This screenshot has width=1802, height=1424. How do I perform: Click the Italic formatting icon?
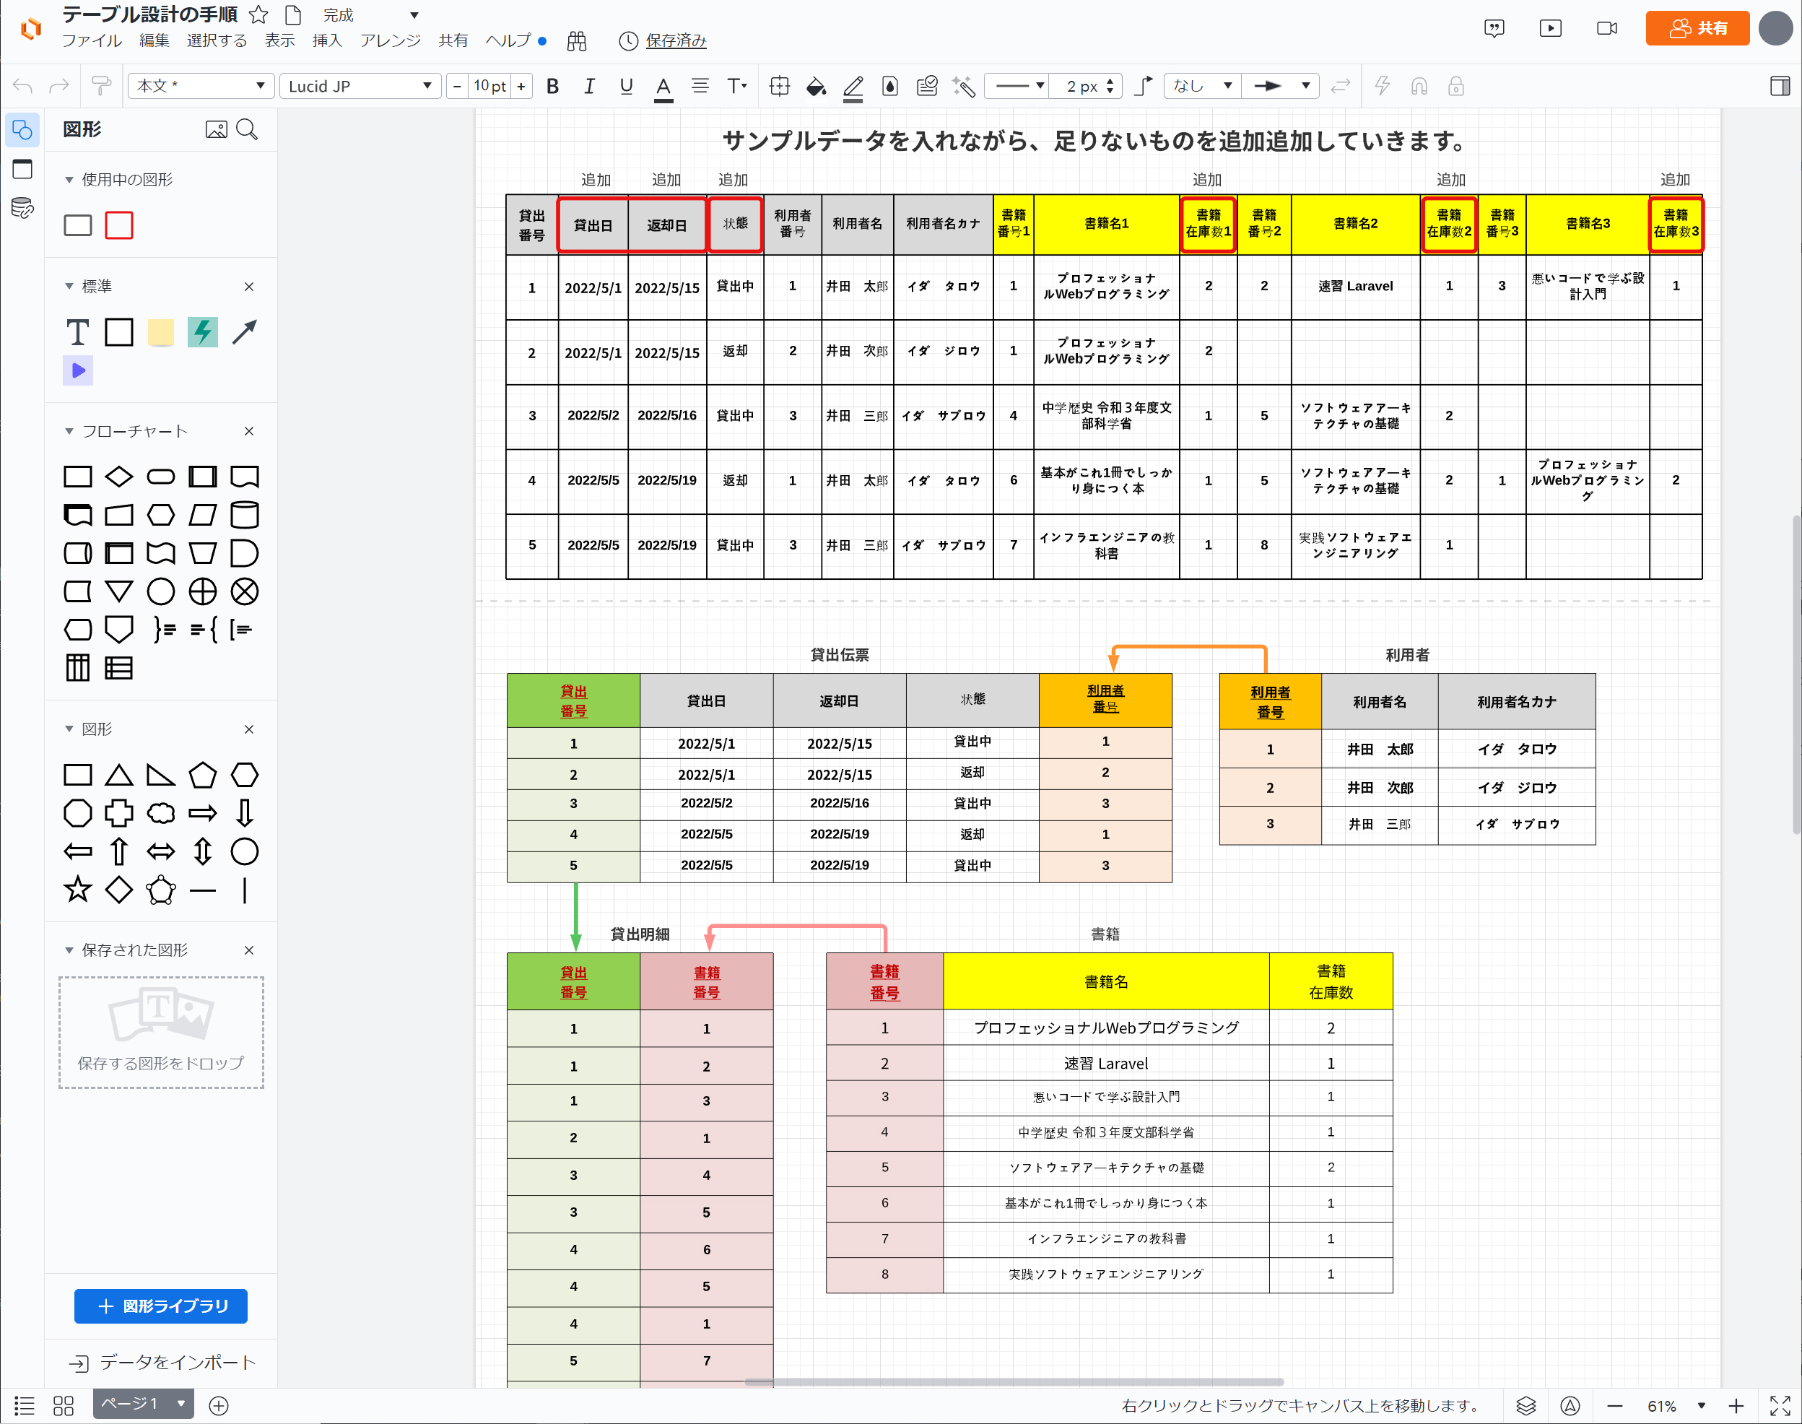coord(588,86)
